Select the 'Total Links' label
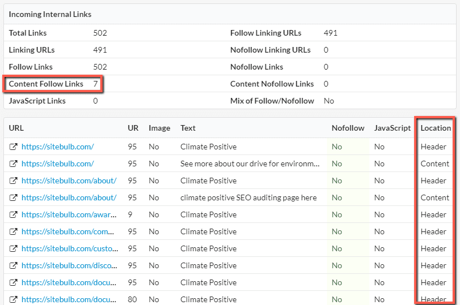The width and height of the screenshot is (460, 305). (28, 33)
